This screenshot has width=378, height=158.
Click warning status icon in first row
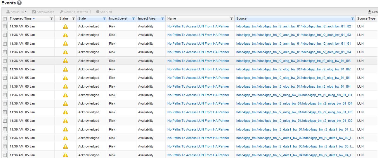(x=65, y=26)
